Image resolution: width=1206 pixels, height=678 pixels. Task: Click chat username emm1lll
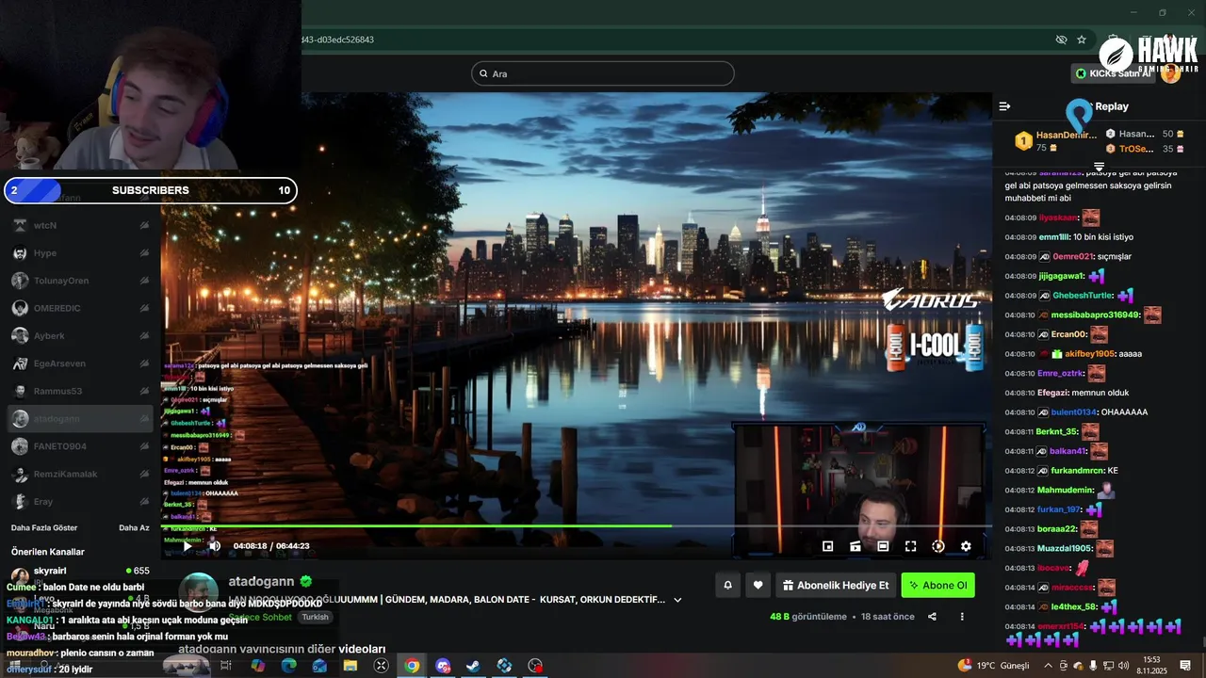pos(1053,237)
